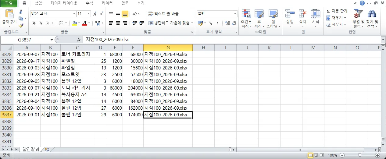This screenshot has width=386, height=159.
Task: Open the 합친결과 sheet tab
Action: pyautogui.click(x=31, y=149)
